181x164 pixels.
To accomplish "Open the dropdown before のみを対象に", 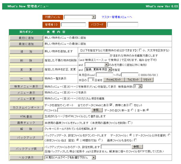I will 97,65.
